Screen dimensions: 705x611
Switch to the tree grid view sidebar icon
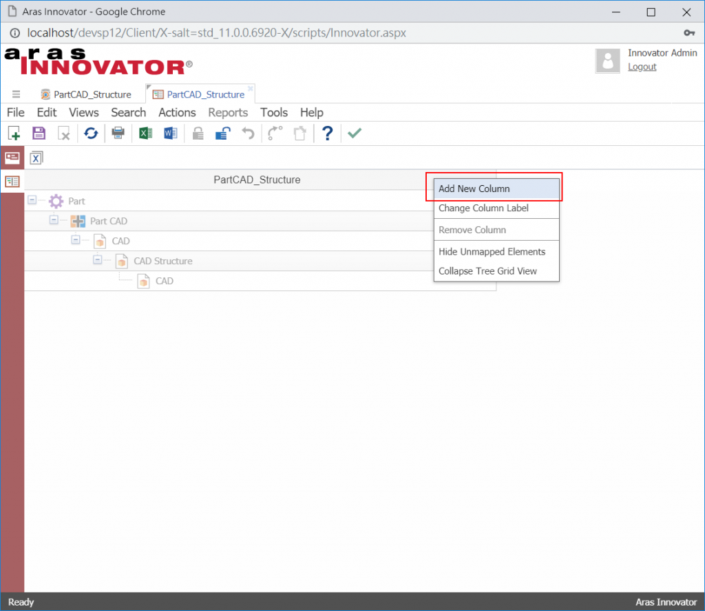[x=12, y=182]
